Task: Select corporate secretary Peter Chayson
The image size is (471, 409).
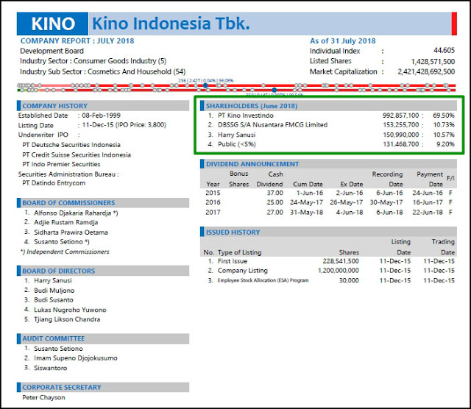Action: point(43,397)
